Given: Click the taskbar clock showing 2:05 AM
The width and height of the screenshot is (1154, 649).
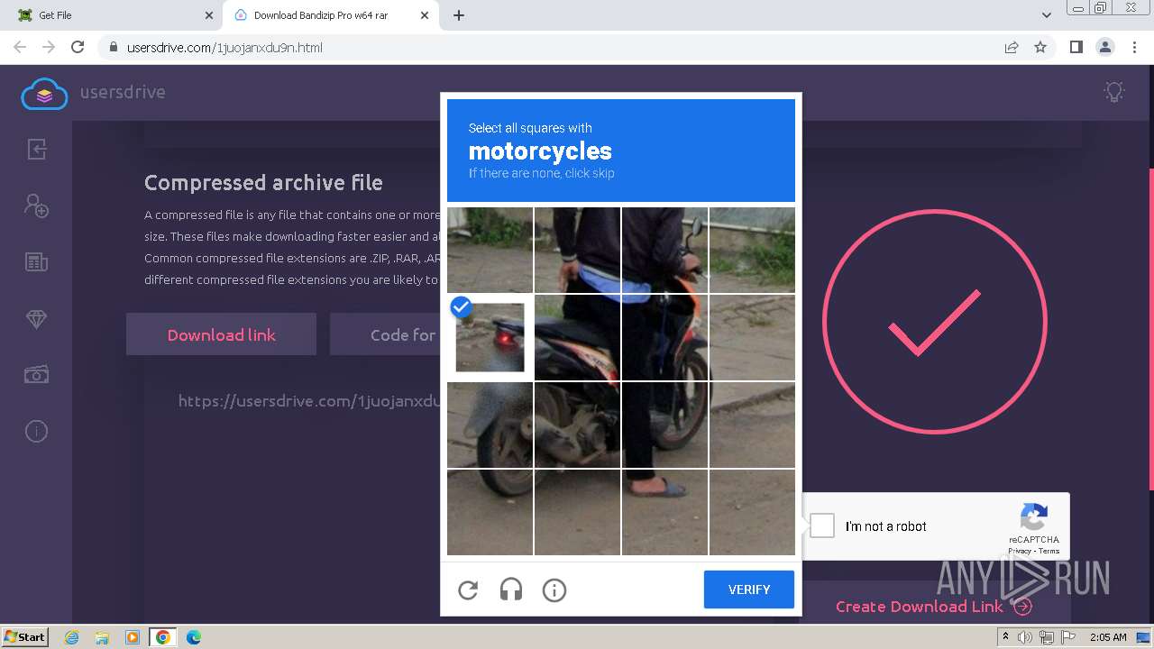Looking at the screenshot, I should 1108,637.
